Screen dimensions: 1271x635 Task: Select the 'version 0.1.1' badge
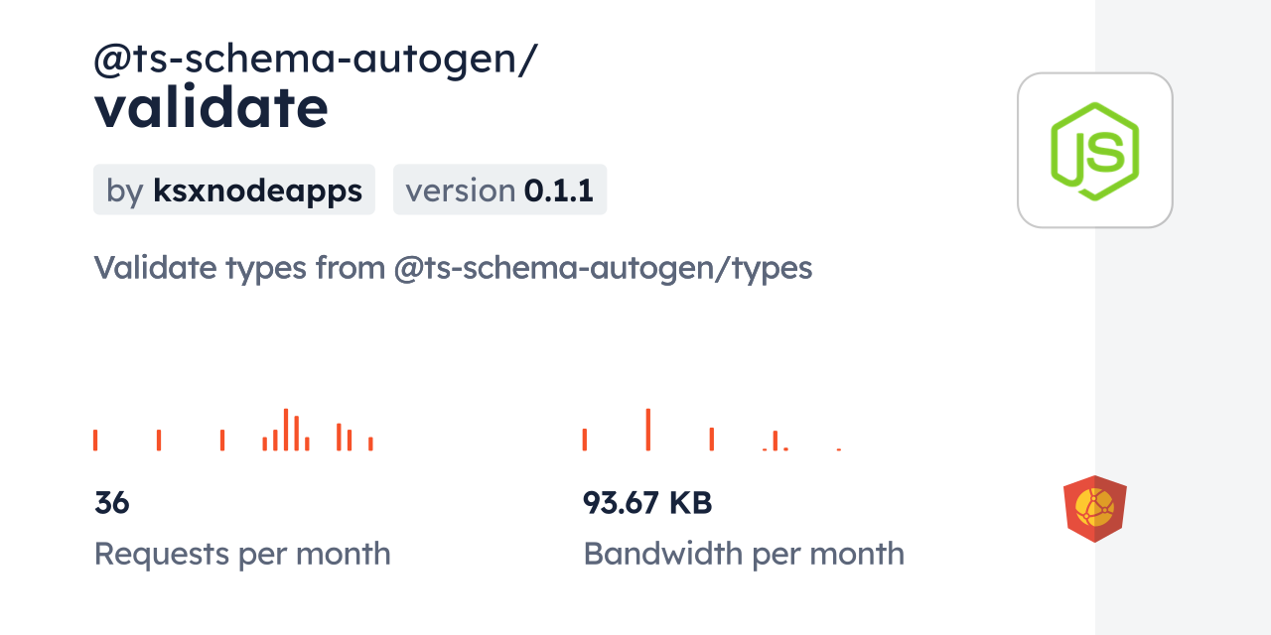click(499, 190)
